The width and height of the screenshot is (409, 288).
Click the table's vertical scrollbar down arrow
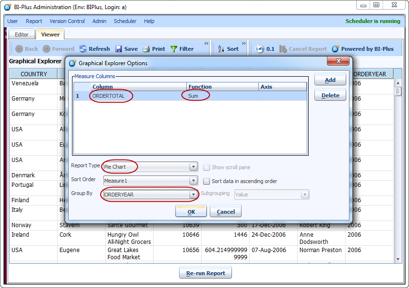click(397, 259)
